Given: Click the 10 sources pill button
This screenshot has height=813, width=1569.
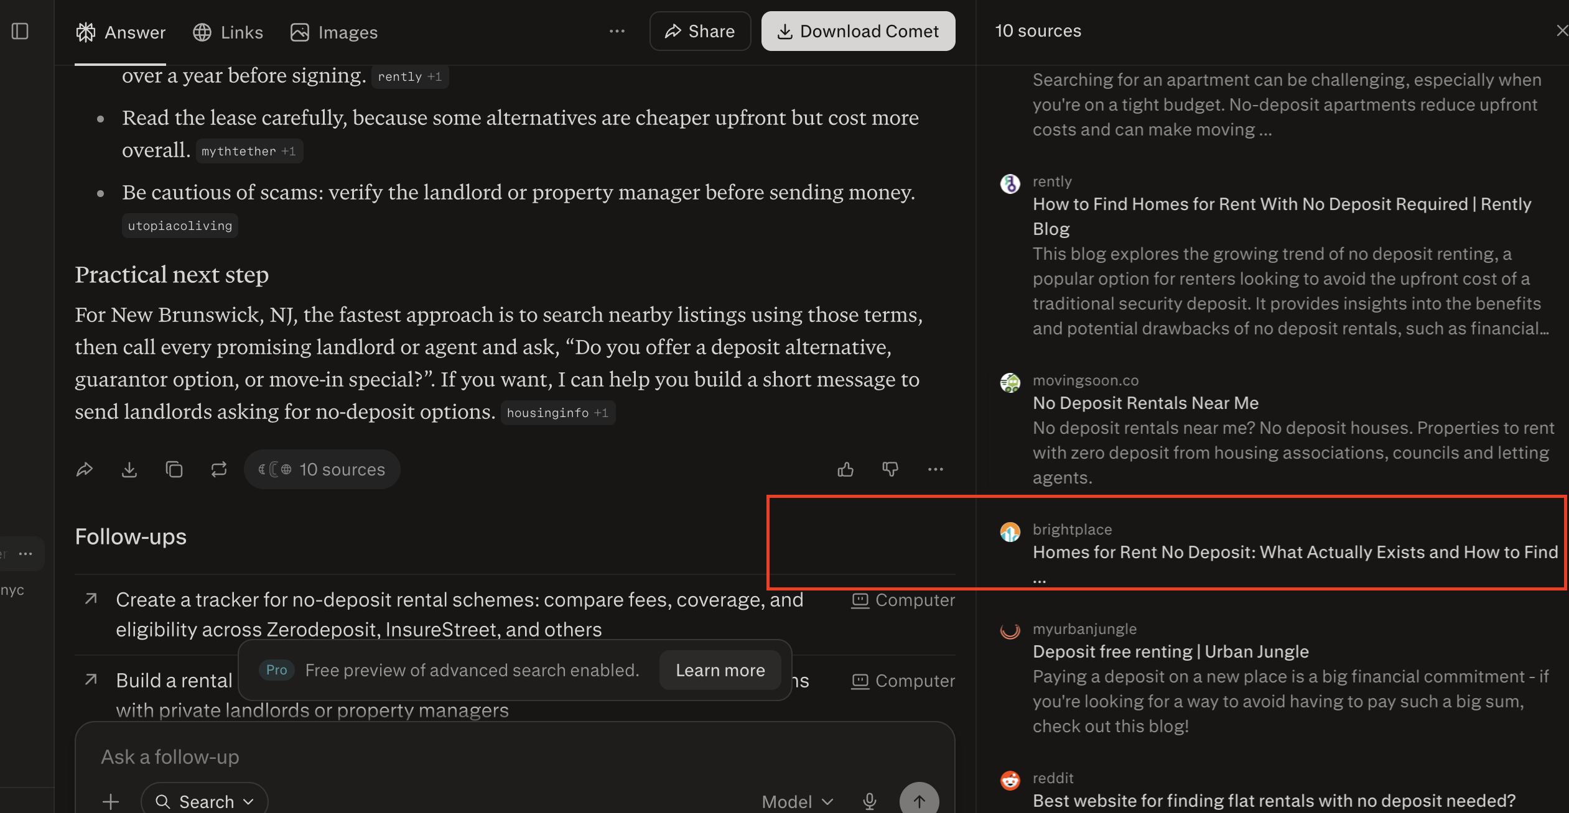Looking at the screenshot, I should (x=322, y=469).
